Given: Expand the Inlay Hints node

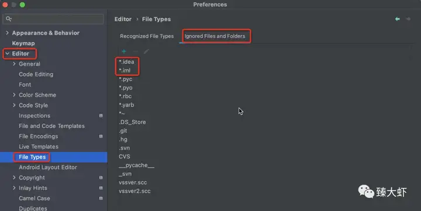Looking at the screenshot, I should [x=14, y=188].
